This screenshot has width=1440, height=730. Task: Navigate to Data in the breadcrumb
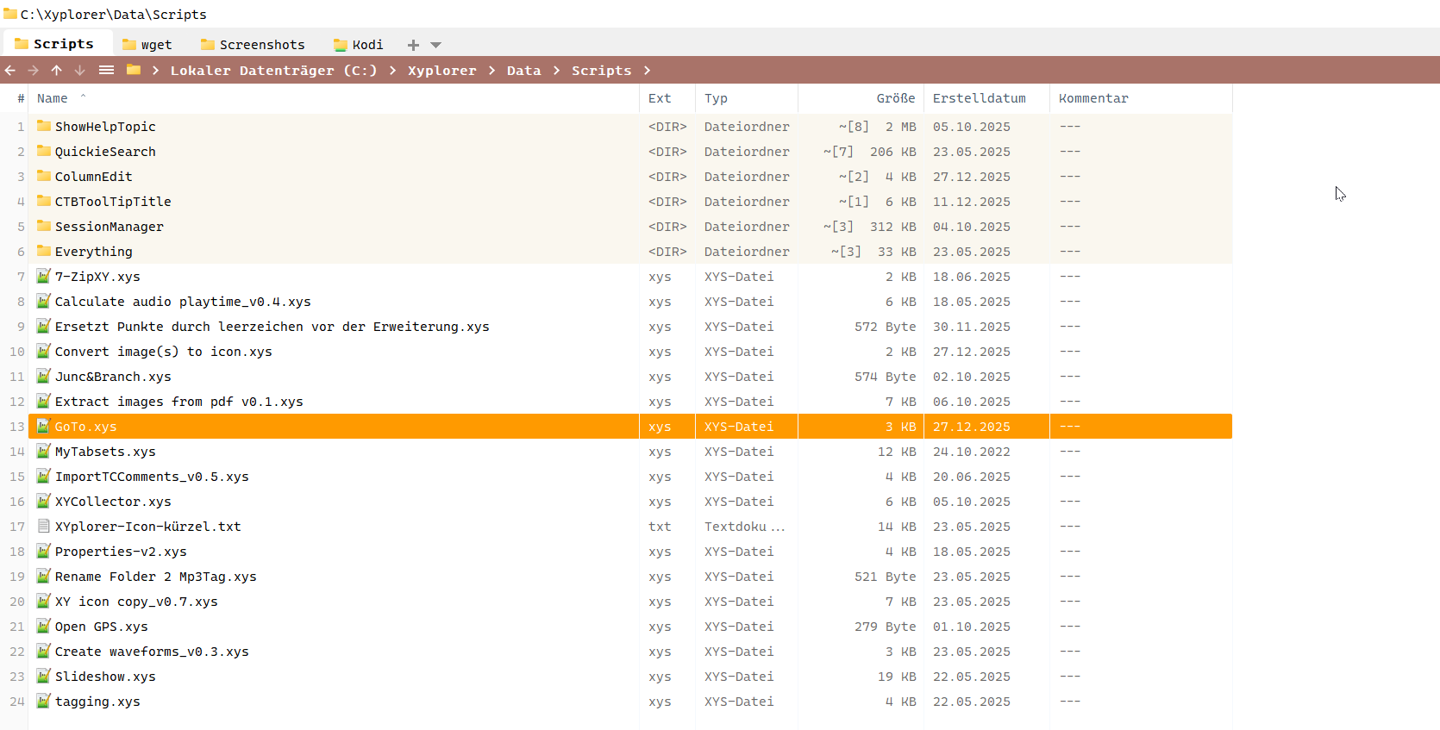click(523, 71)
